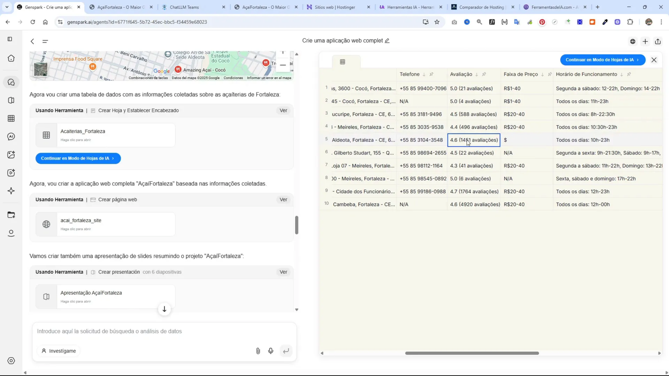Image resolution: width=669 pixels, height=376 pixels.
Task: Pin the Telefone column
Action: click(x=431, y=74)
